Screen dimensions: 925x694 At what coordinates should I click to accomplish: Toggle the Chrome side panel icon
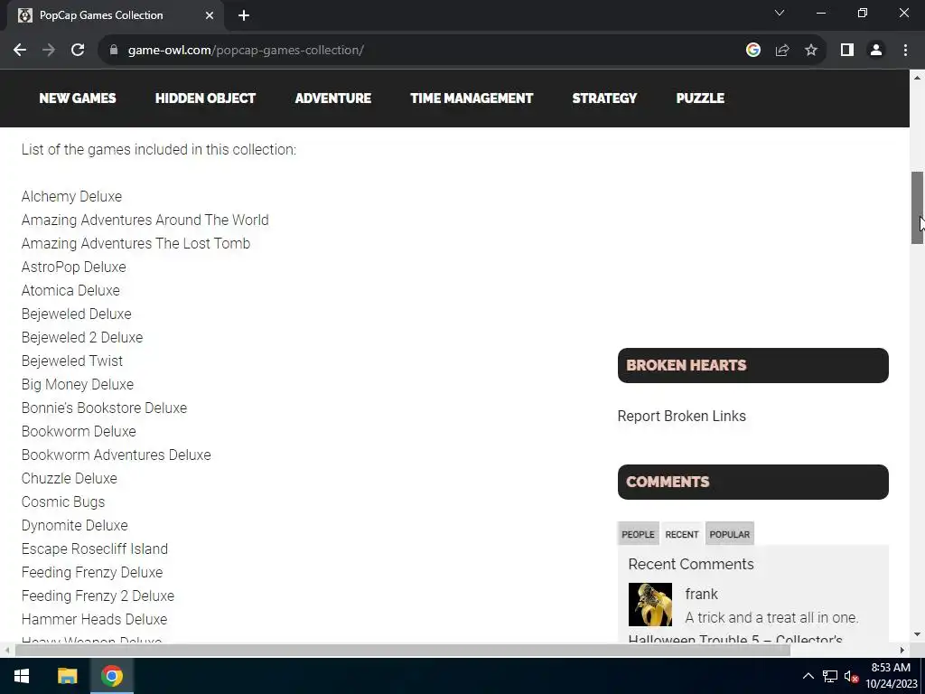[x=847, y=51]
